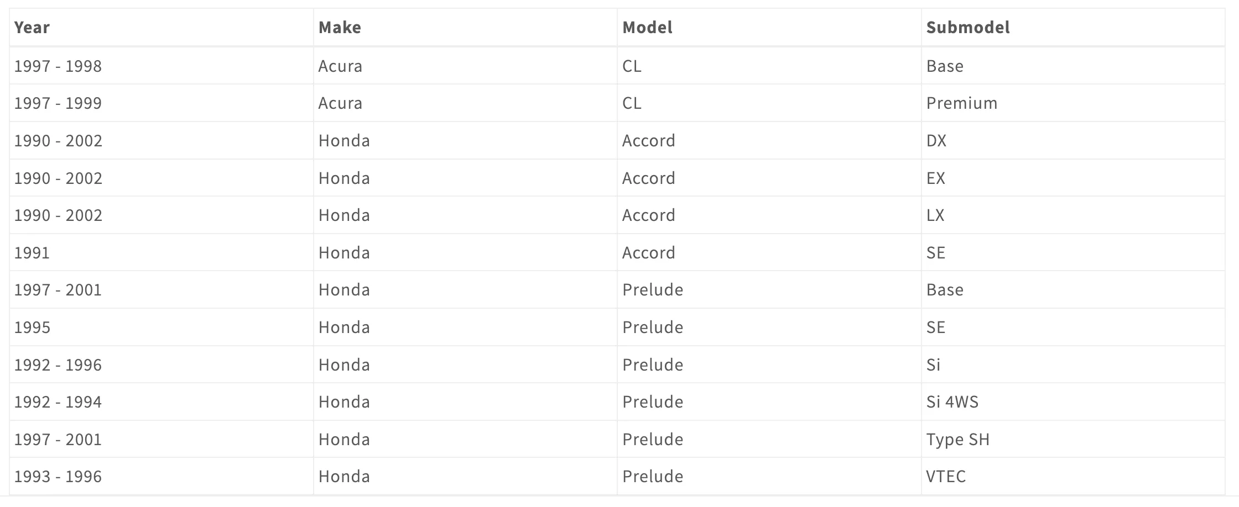The height and width of the screenshot is (507, 1239).
Task: Select the DX submodel cell
Action: pos(936,141)
